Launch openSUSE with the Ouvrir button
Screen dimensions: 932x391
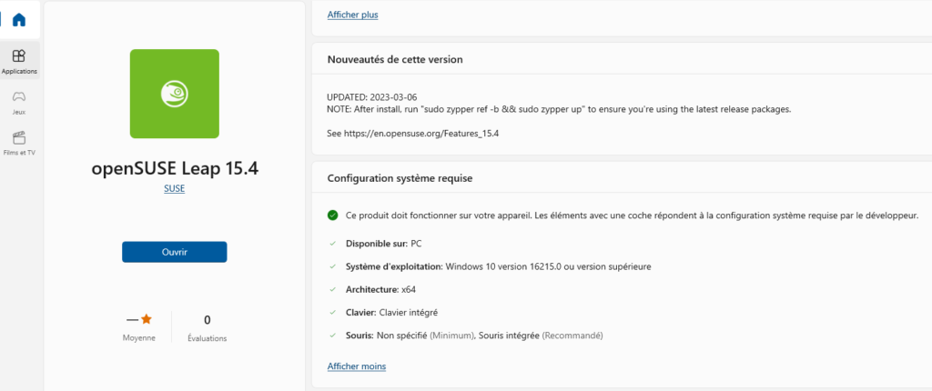click(174, 252)
